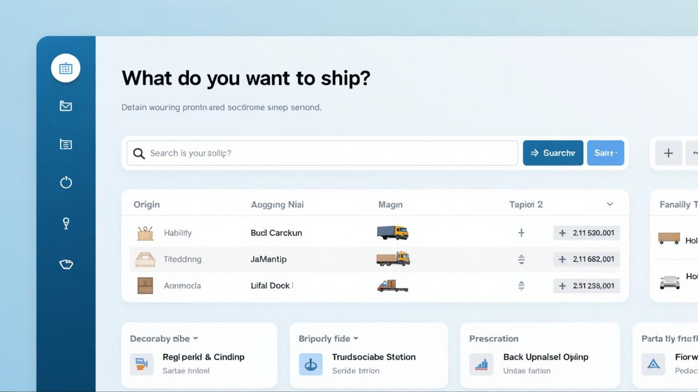This screenshot has width=698, height=392.
Task: Click the 2.51 238,001 plus button
Action: click(586, 285)
